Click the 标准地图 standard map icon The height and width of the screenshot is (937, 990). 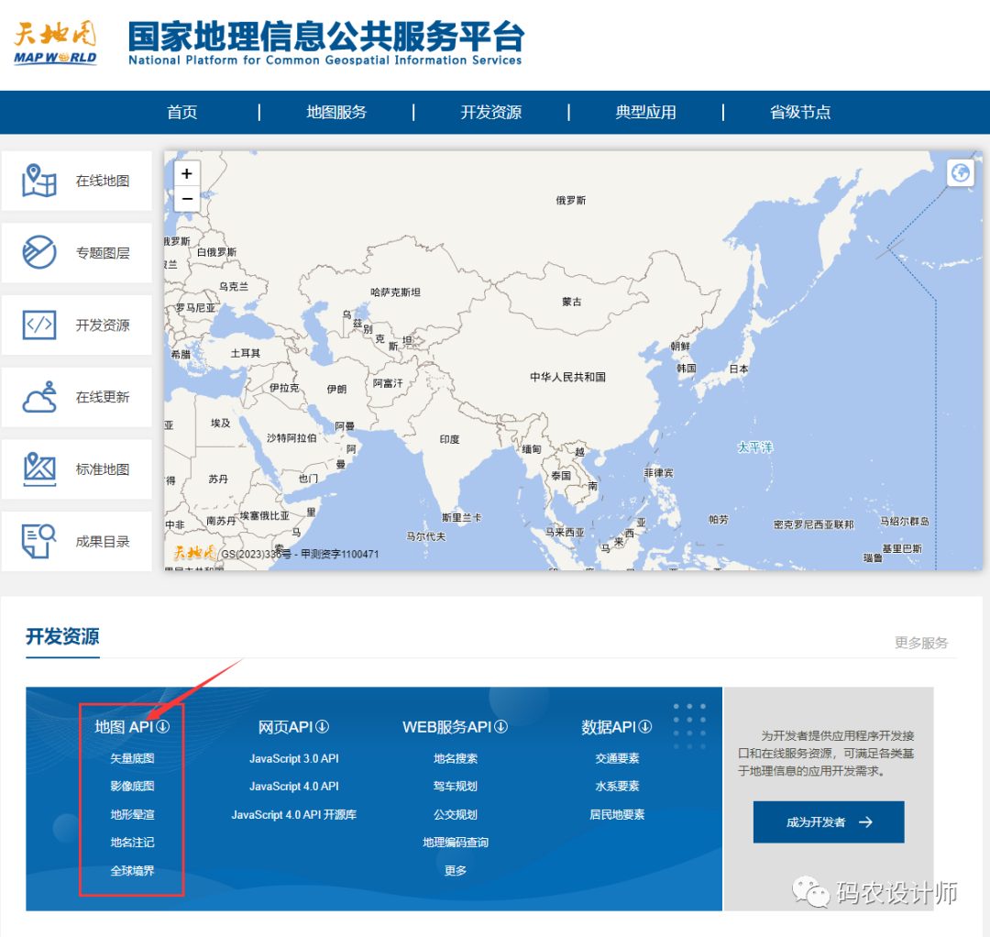coord(38,468)
